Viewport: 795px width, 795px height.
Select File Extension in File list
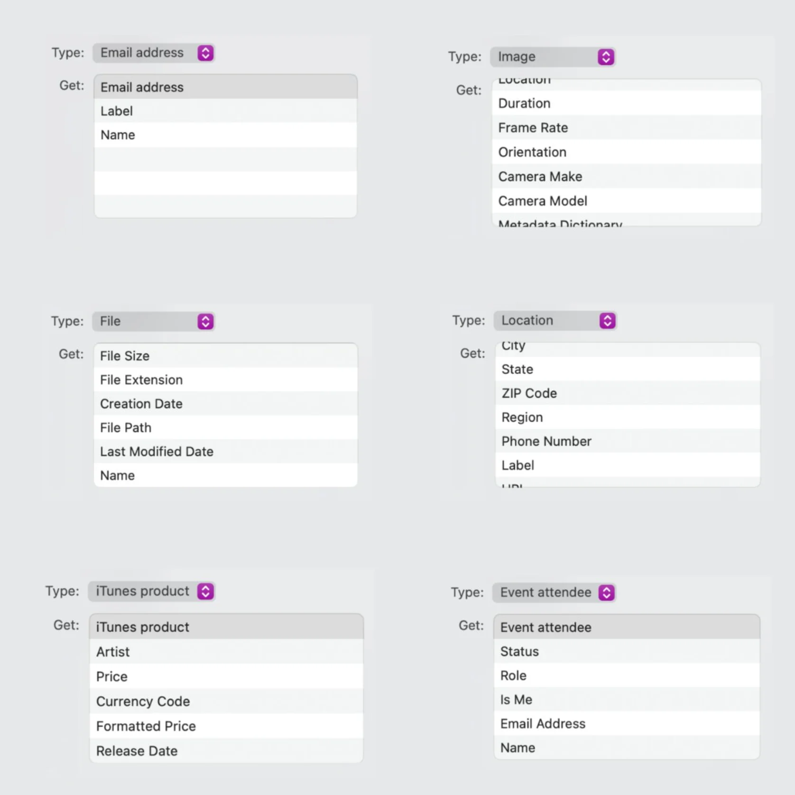pyautogui.click(x=225, y=380)
